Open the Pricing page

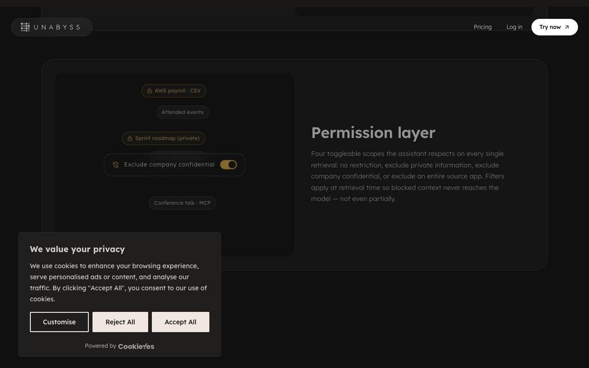coord(483,27)
